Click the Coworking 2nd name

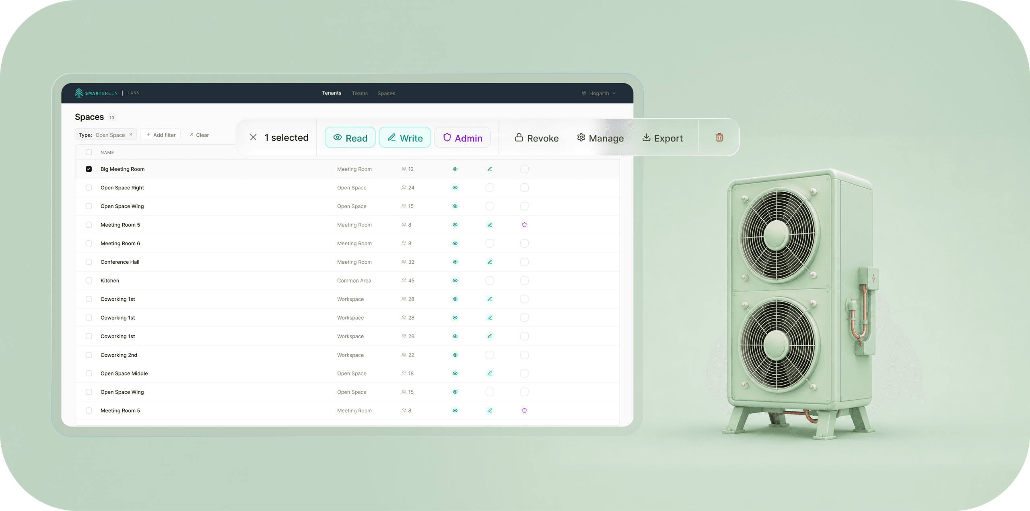119,355
